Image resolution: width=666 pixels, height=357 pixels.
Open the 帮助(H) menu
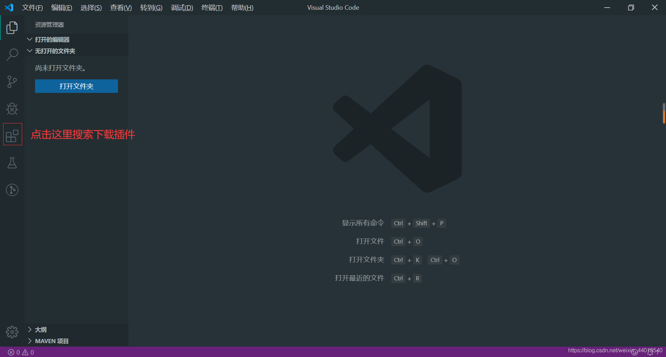click(x=242, y=8)
